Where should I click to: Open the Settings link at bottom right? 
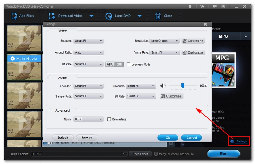242,141
